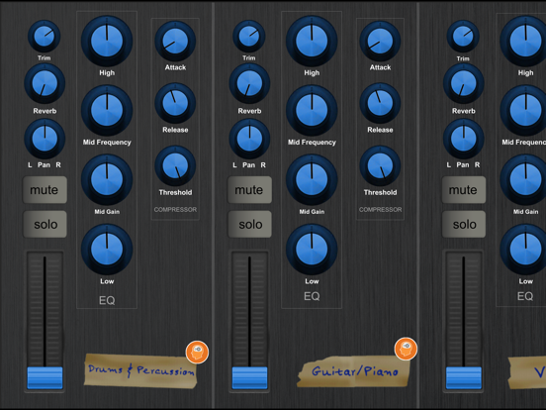Viewport: 546px width, 410px height.
Task: Click the Reverb knob on Drums & Percussion channel
Action: tap(45, 83)
